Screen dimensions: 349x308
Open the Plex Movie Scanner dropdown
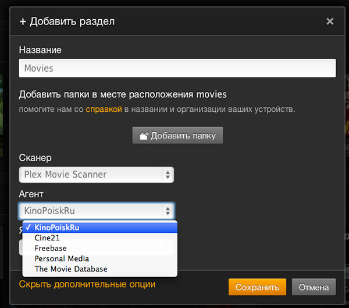pos(96,174)
